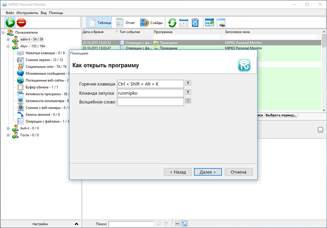327x228 pixels.
Task: Select Снимки с веб-камеры category
Action: (47, 108)
